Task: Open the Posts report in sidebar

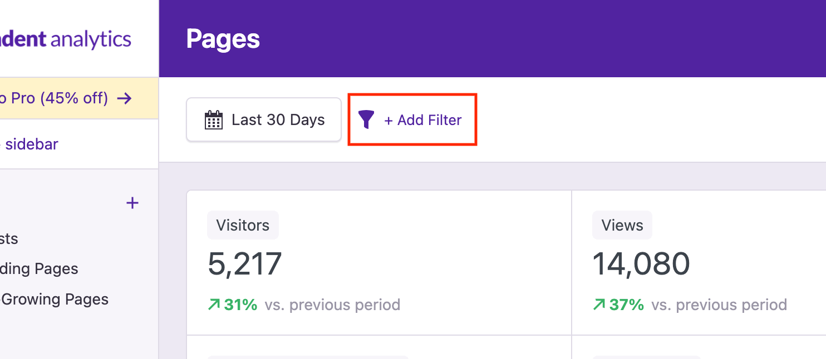Action: [9, 239]
